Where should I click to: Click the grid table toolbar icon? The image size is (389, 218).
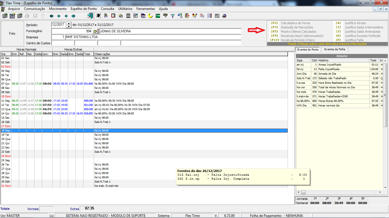tap(128, 16)
